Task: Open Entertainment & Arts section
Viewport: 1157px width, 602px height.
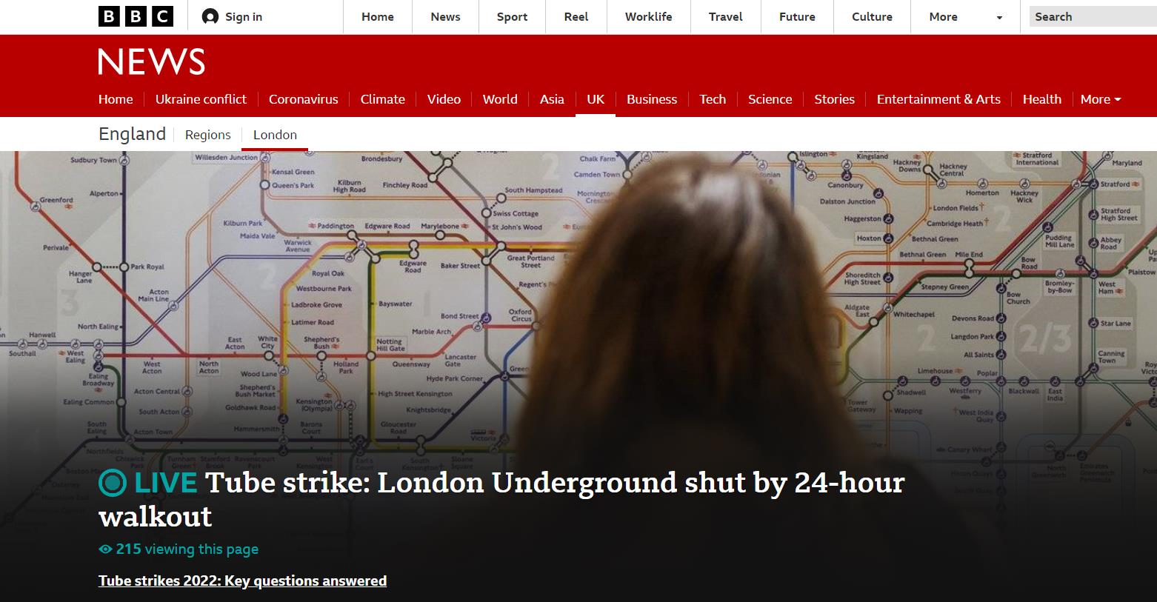Action: click(938, 99)
